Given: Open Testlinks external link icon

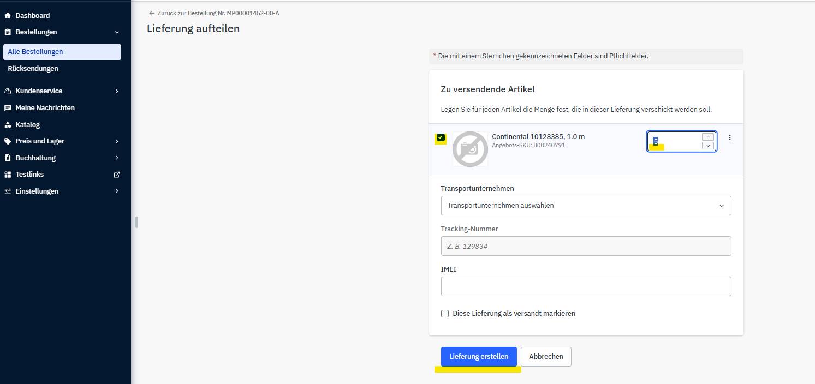Looking at the screenshot, I should (116, 175).
